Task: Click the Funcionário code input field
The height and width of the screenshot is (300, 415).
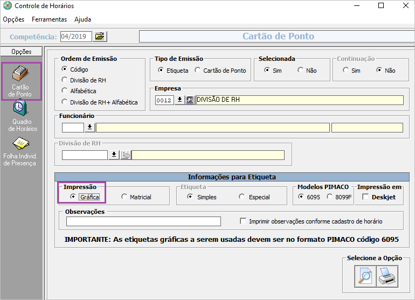Action: [x=73, y=128]
